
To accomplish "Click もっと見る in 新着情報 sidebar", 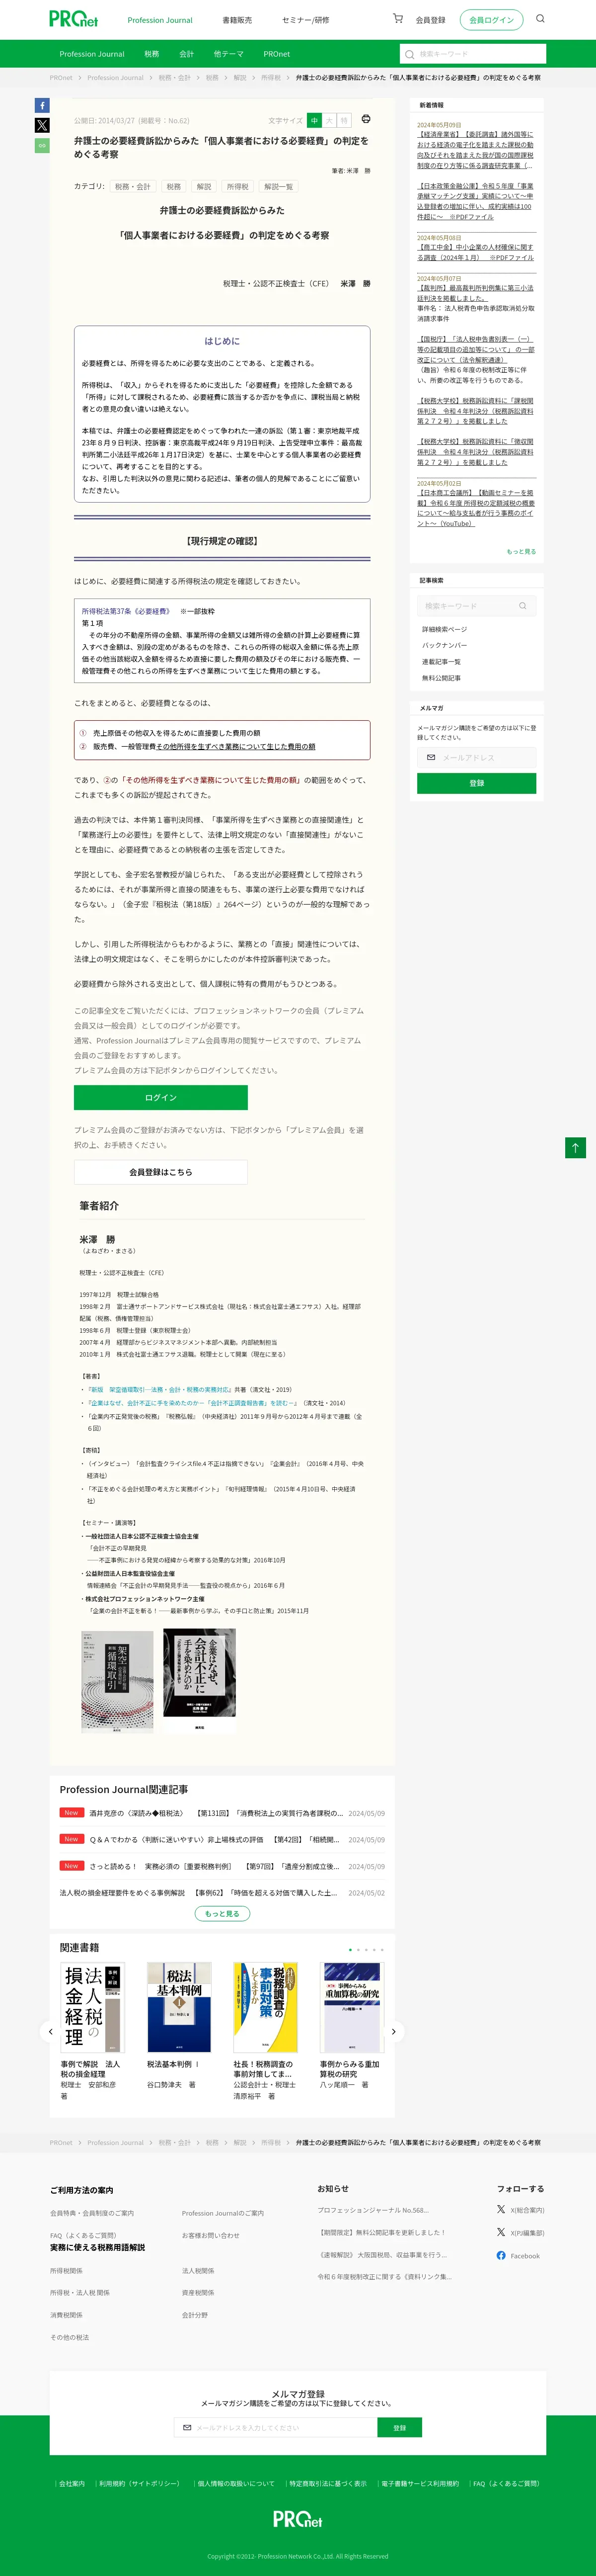I will pyautogui.click(x=521, y=551).
